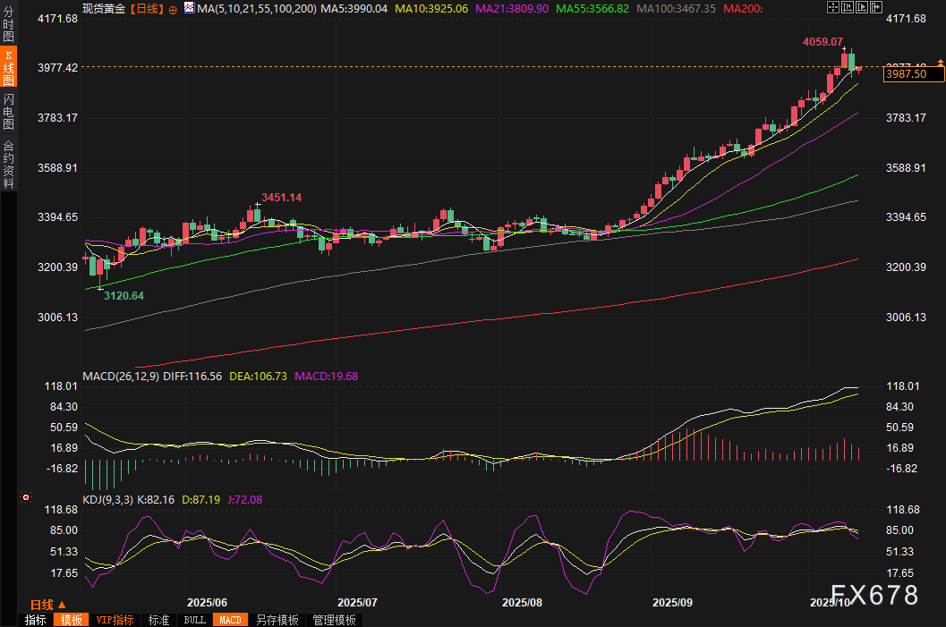This screenshot has height=627, width=946.
Task: Click the second chart layout icon at top right
Action: click(846, 8)
